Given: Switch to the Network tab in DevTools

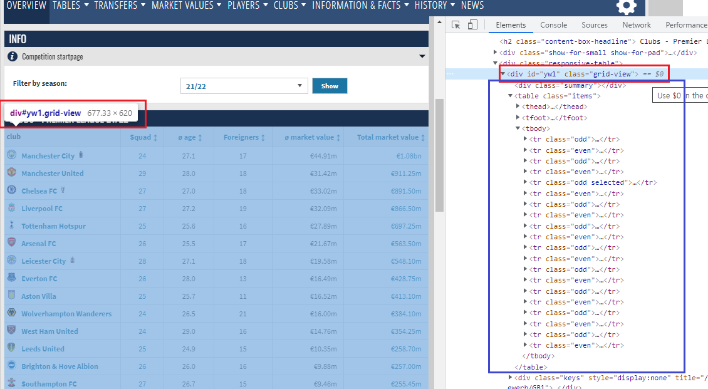Looking at the screenshot, I should coord(637,25).
